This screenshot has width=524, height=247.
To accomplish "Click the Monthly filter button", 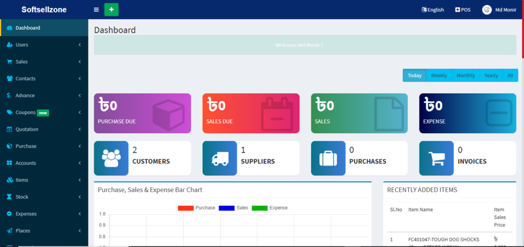I will pos(465,75).
